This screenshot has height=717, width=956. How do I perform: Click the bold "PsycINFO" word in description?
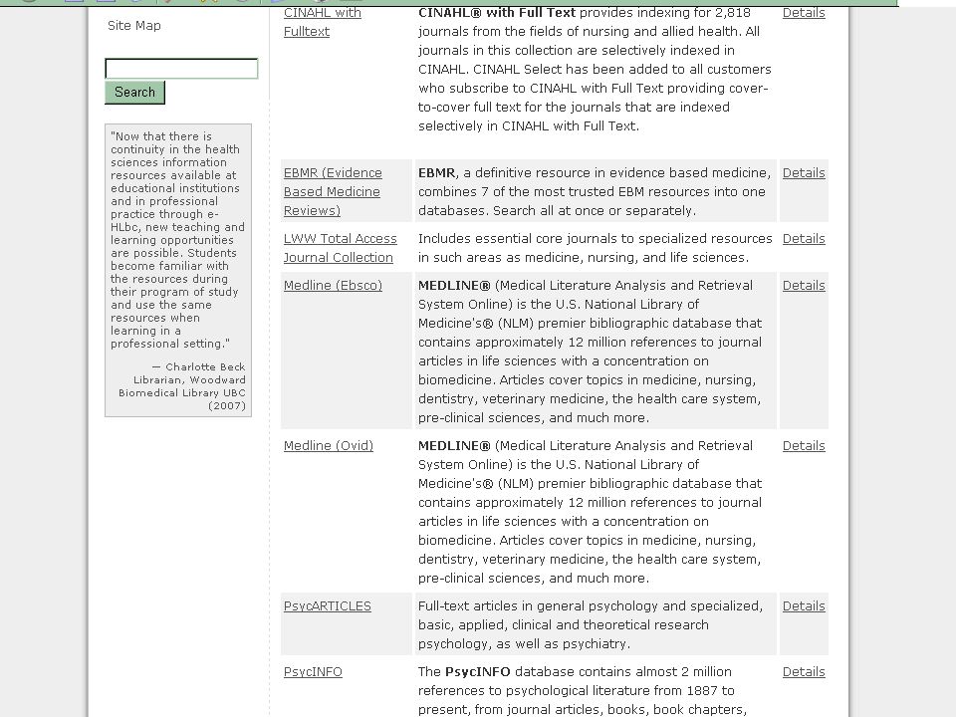[477, 672]
